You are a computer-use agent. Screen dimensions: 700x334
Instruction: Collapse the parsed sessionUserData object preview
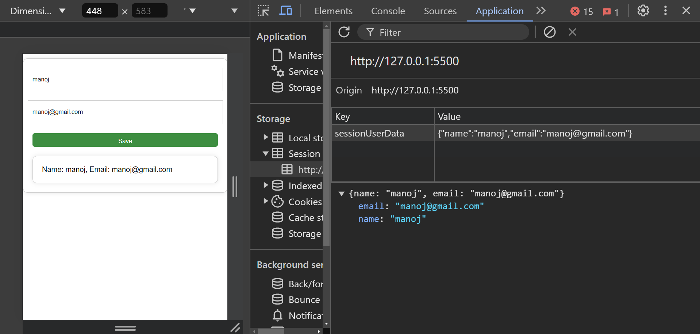[x=342, y=194]
